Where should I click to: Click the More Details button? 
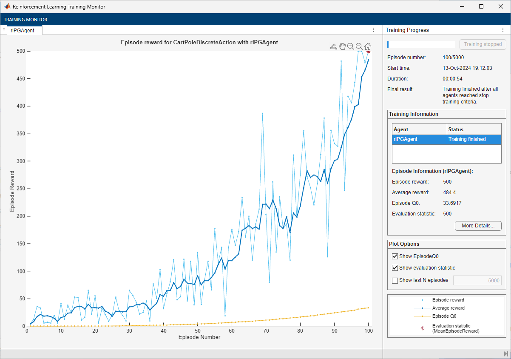[x=478, y=226]
